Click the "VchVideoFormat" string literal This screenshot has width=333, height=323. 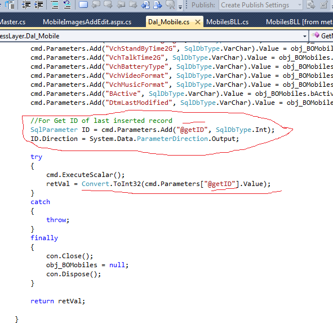[x=139, y=76]
